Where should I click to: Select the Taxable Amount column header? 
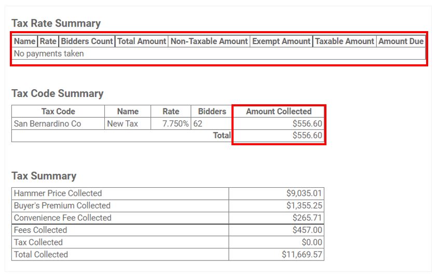345,41
